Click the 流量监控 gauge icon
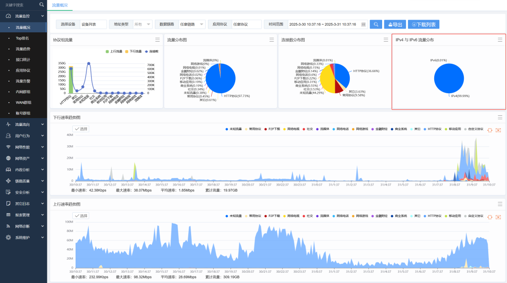 click(x=8, y=16)
